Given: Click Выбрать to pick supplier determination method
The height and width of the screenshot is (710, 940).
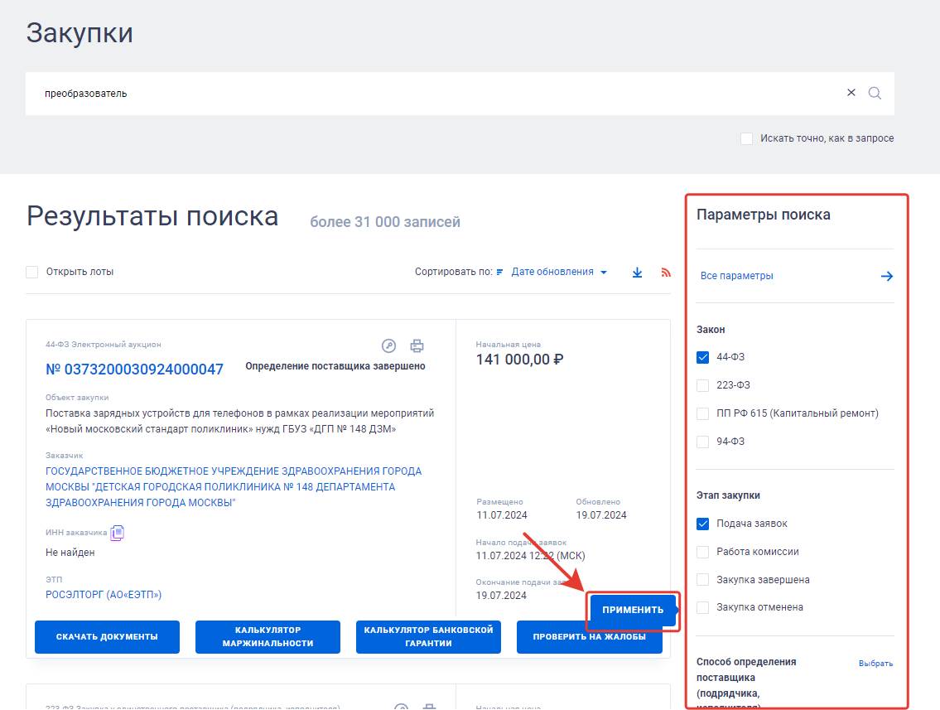Looking at the screenshot, I should click(876, 663).
